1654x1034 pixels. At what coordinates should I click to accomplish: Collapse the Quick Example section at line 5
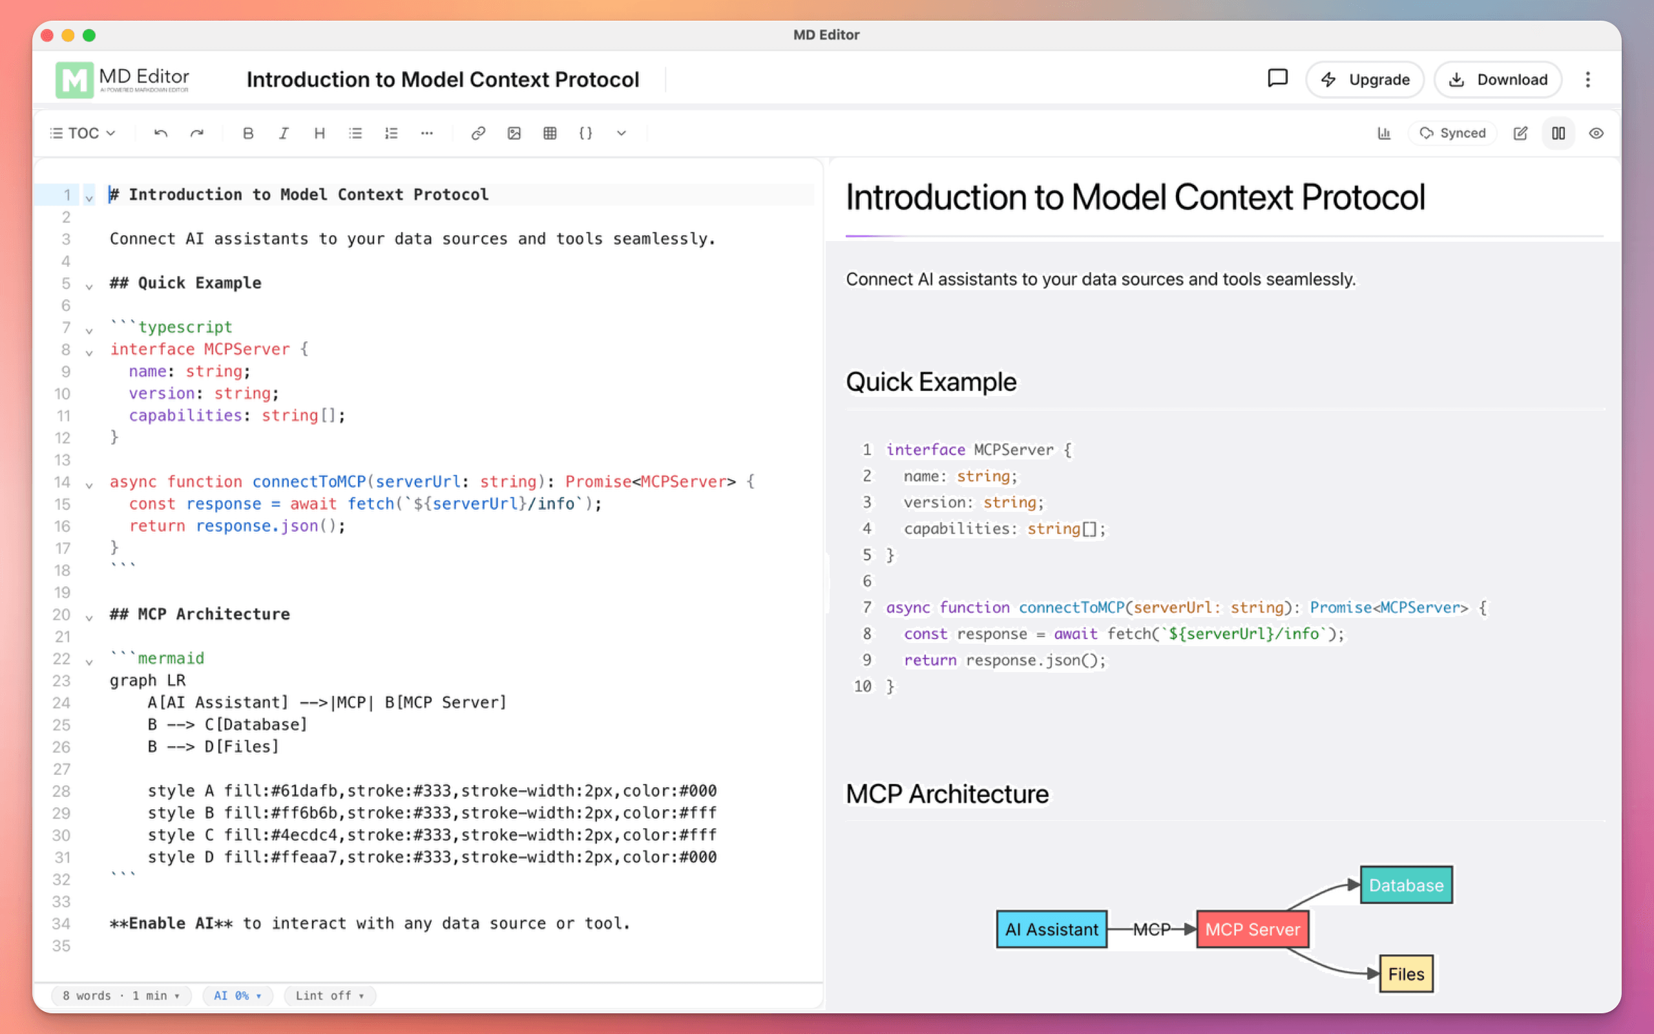[x=90, y=285]
